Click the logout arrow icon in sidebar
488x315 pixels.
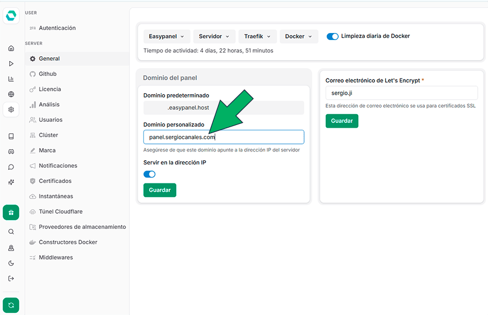[x=11, y=277]
